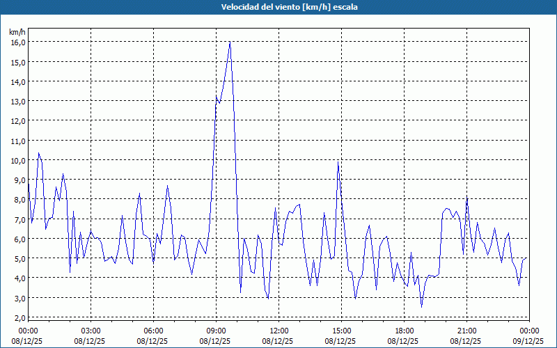Click the leftmost 00:00 time label
Viewport: 557px width, 348px height.
[28, 331]
